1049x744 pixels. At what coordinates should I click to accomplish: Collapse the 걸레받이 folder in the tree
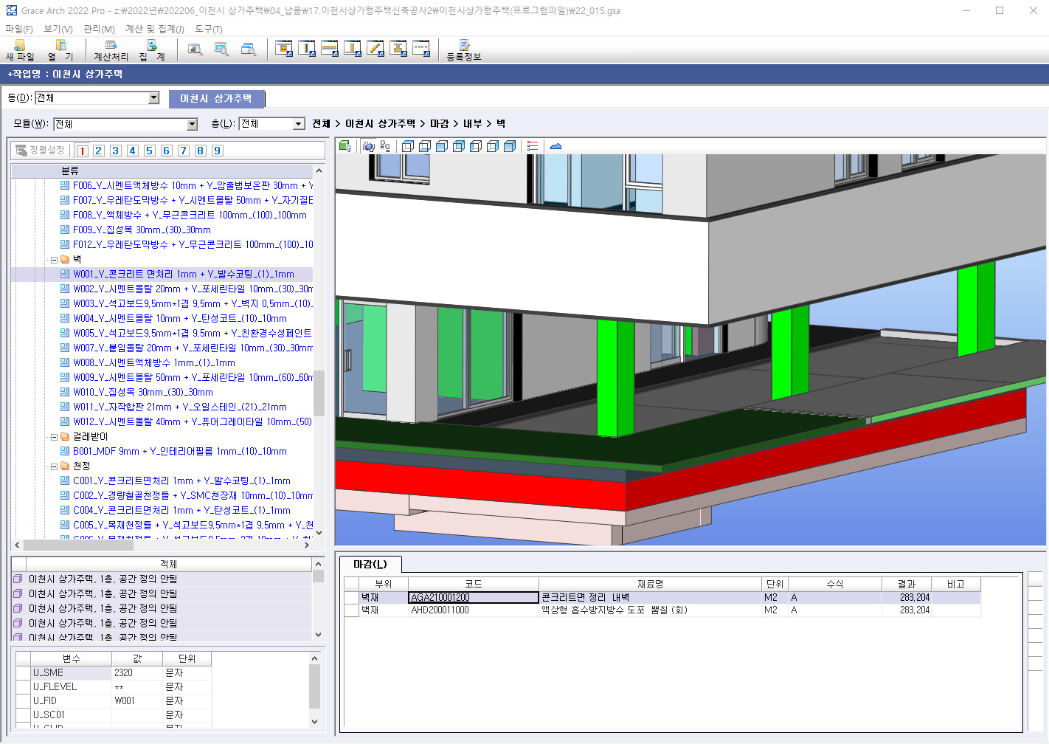[x=54, y=437]
